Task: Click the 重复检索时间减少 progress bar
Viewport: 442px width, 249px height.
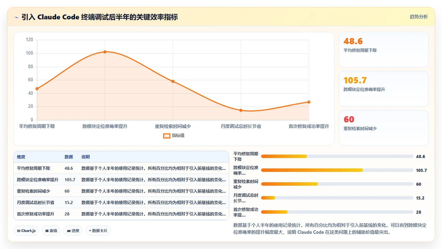Action: pyautogui.click(x=337, y=184)
